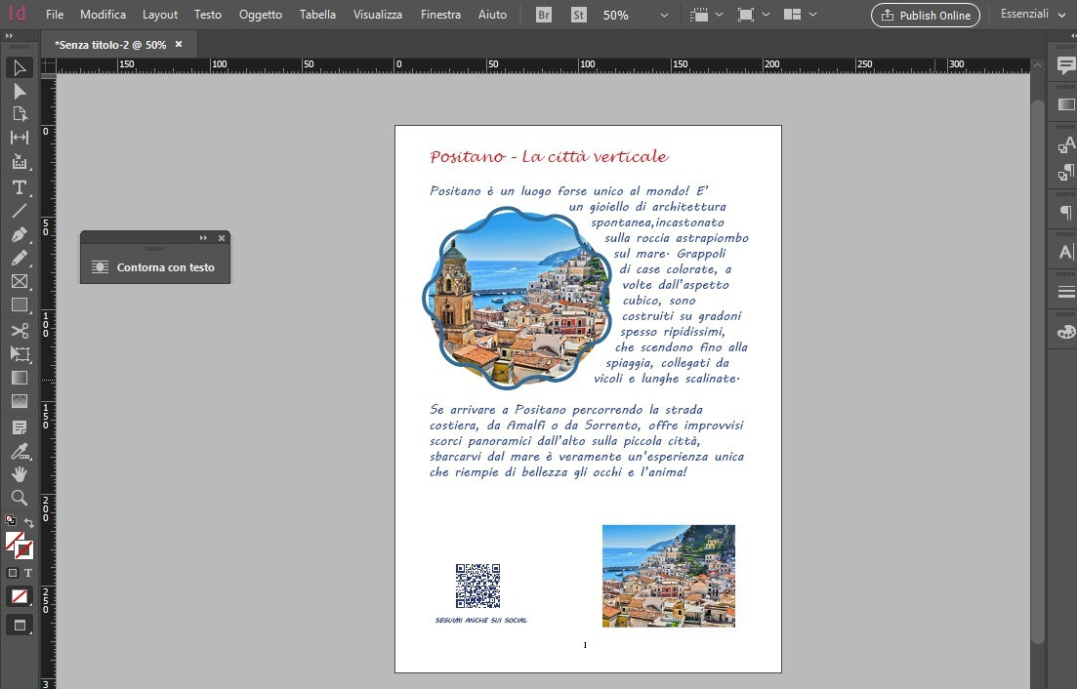
Task: Select the Hand tool
Action: pyautogui.click(x=20, y=474)
